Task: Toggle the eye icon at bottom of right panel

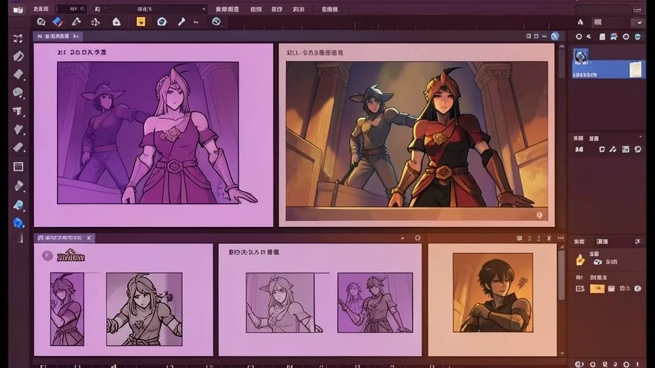Action: click(x=579, y=364)
